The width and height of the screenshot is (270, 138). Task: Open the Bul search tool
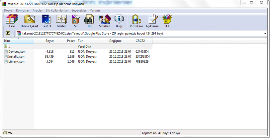click(x=90, y=19)
